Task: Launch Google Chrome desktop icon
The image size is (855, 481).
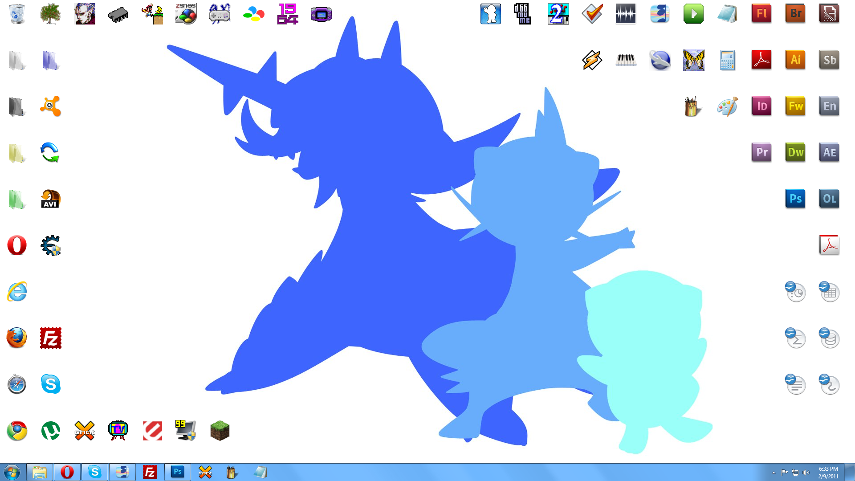Action: [x=17, y=431]
